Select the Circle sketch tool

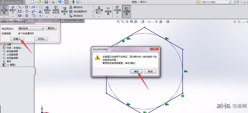pyautogui.click(x=27, y=7)
